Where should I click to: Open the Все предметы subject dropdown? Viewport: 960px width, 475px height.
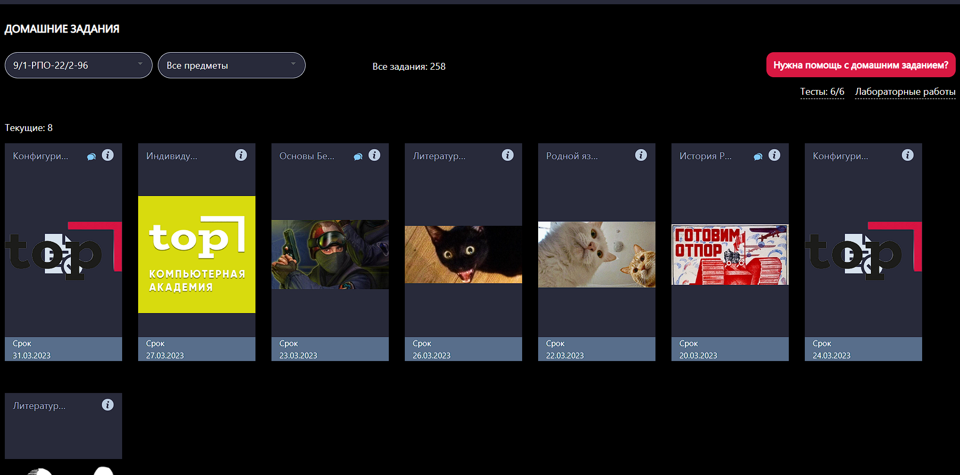(x=231, y=65)
